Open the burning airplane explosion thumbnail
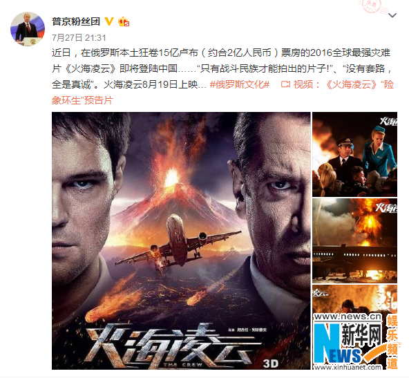This screenshot has height=378, width=409. [354, 240]
